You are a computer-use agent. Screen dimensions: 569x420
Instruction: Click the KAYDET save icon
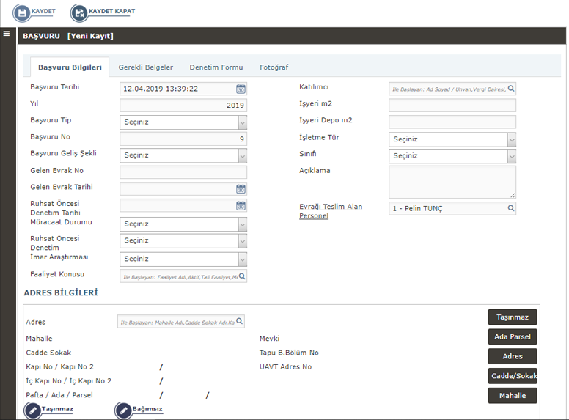point(23,13)
